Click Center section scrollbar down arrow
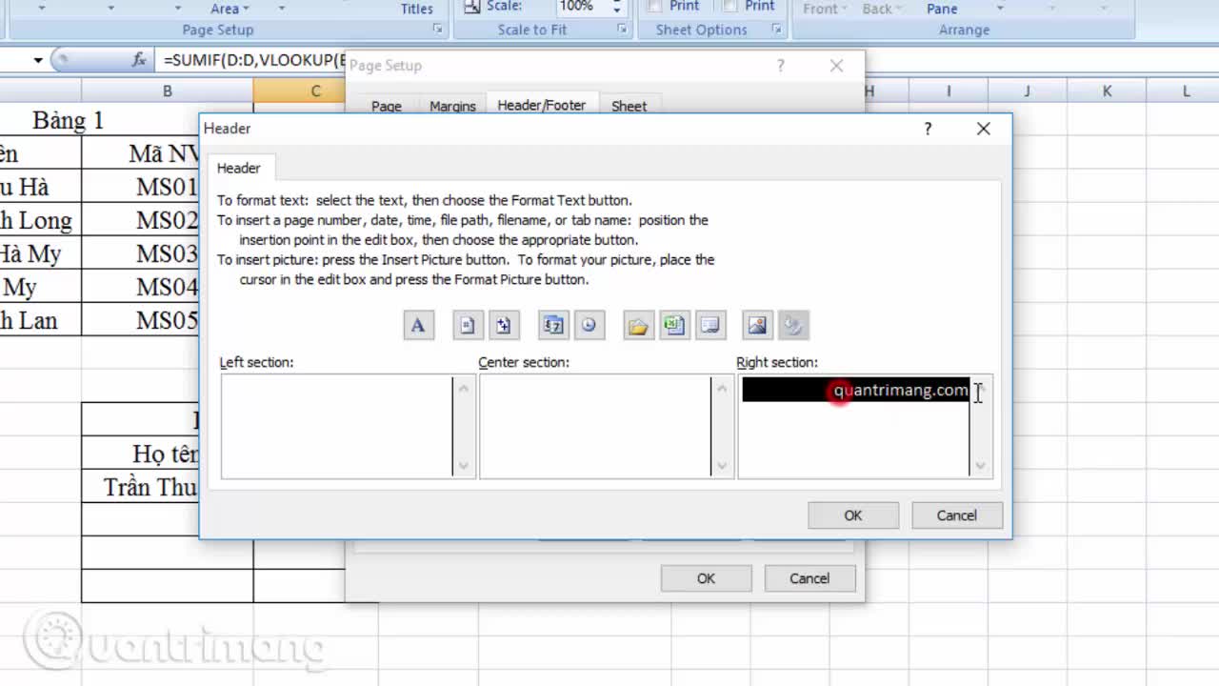The width and height of the screenshot is (1219, 686). pos(722,466)
